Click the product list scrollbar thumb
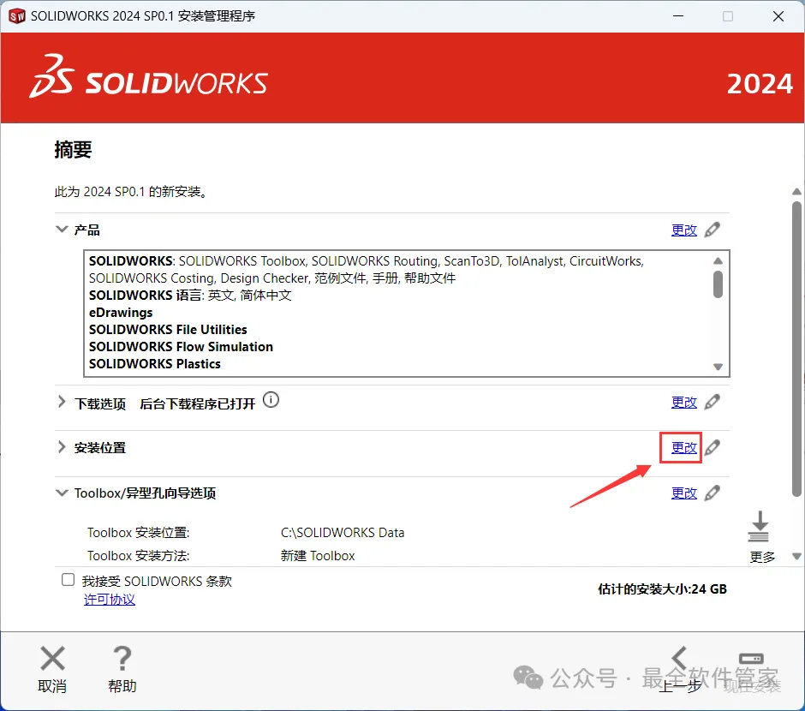The width and height of the screenshot is (805, 711). [x=718, y=284]
